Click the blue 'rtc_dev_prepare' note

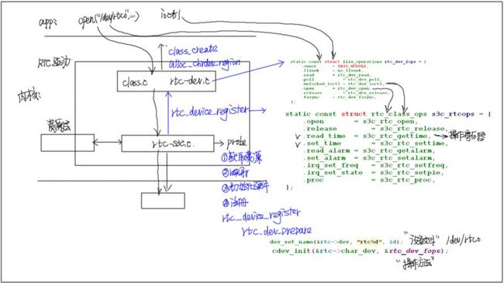(x=277, y=230)
